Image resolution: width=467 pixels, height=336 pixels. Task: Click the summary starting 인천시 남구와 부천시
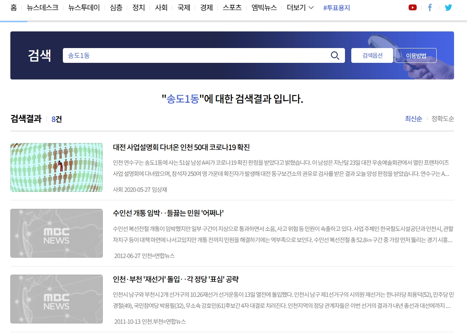[283, 300]
